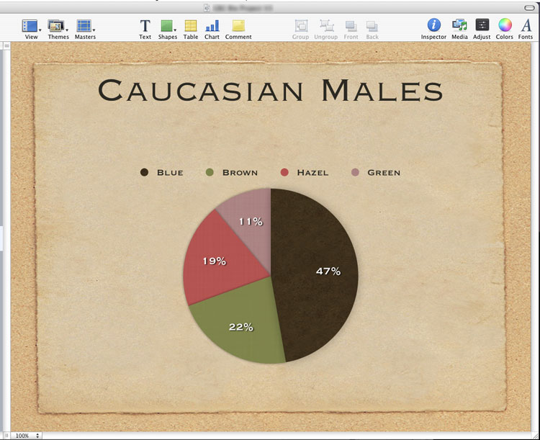
Task: Click the olive Brown legend dot
Action: tap(210, 172)
